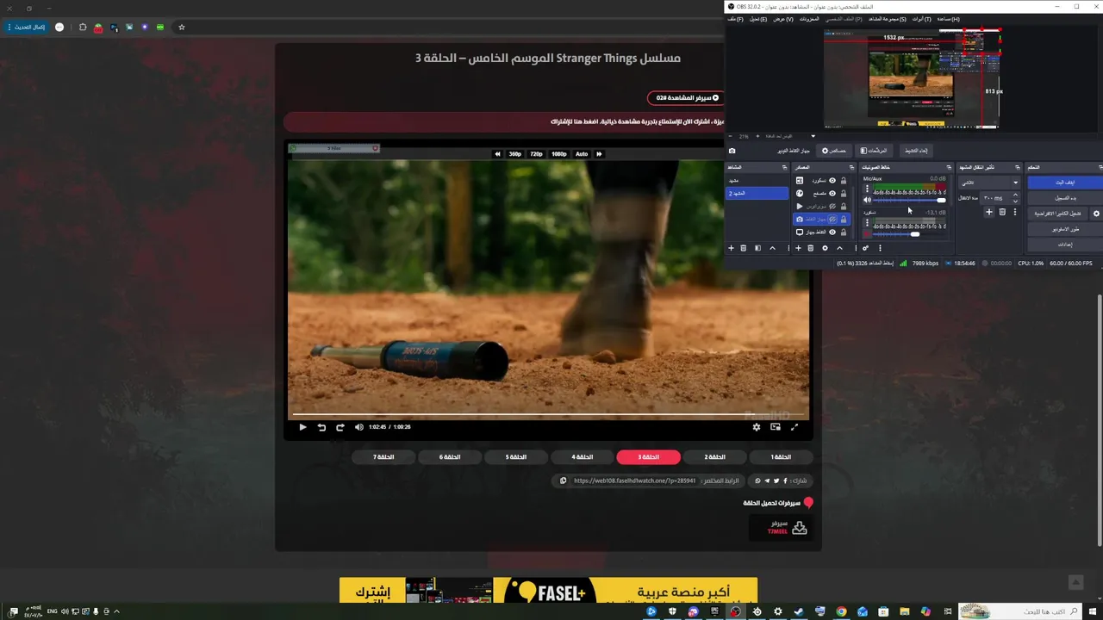The image size is (1103, 620).
Task: Share the episode on Telegram
Action: coord(767,480)
